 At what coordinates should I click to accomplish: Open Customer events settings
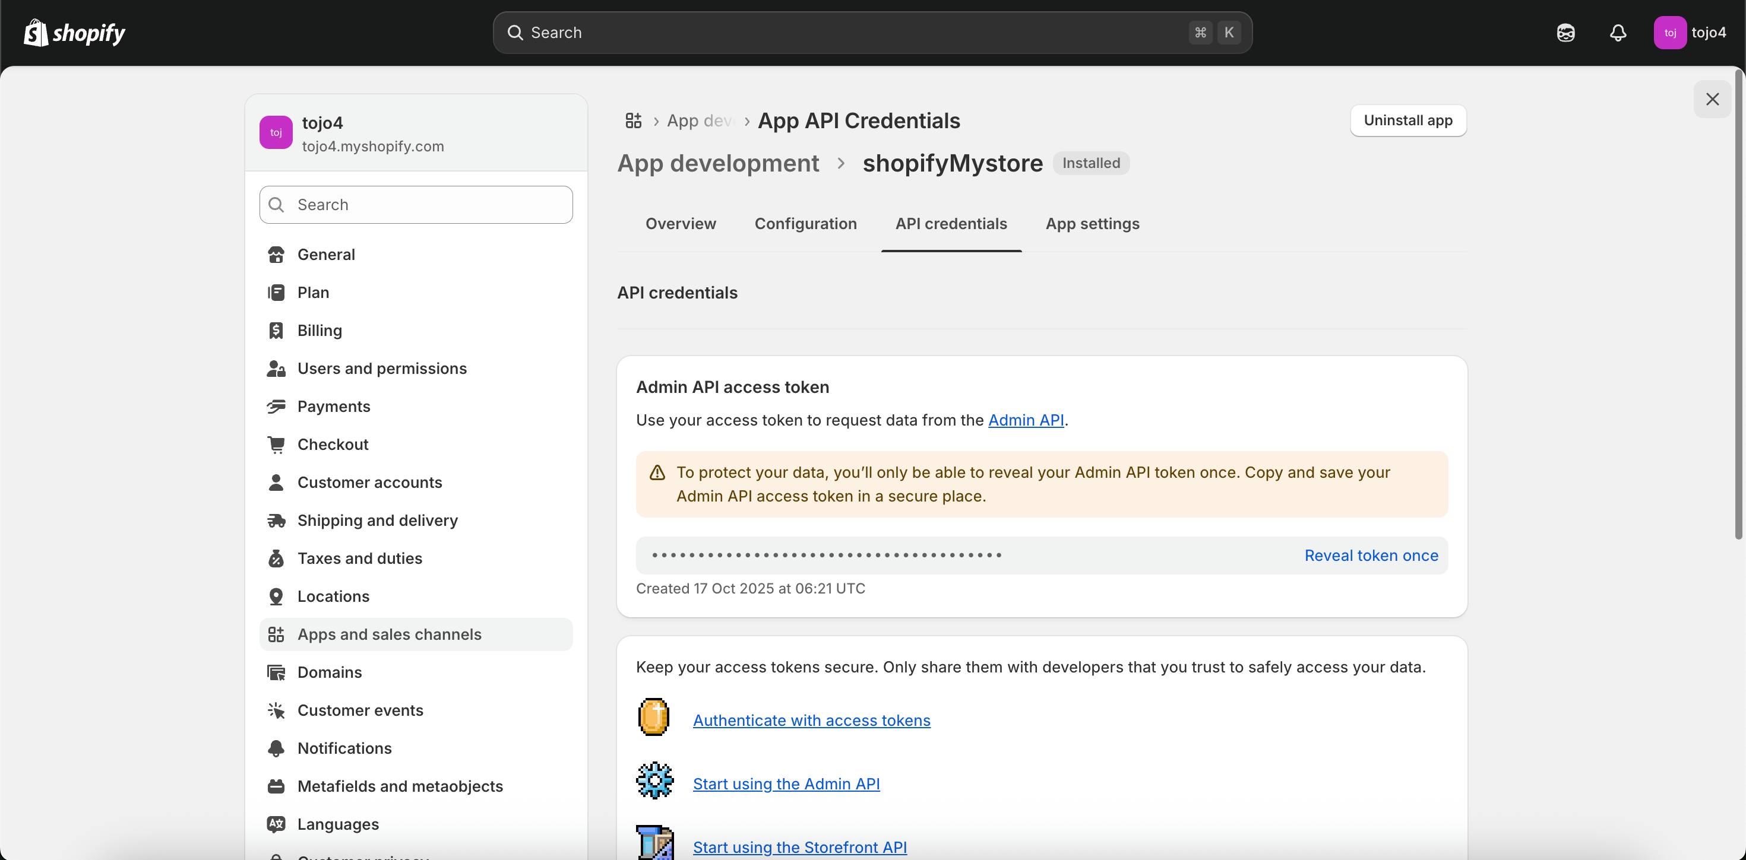coord(360,710)
